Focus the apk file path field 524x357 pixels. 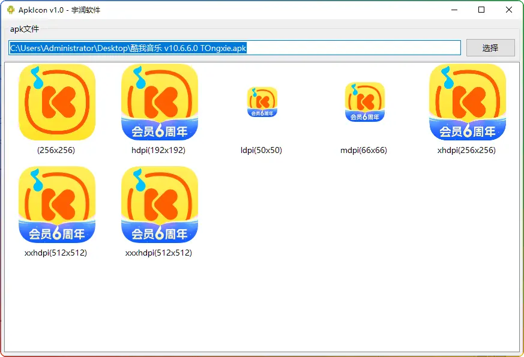(235, 48)
